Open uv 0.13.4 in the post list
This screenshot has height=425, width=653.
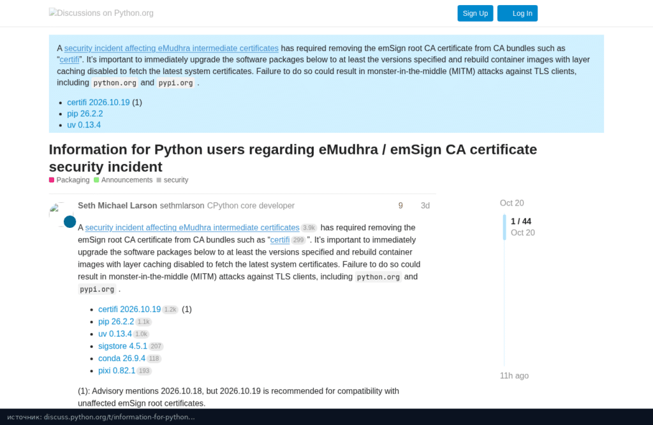point(115,334)
